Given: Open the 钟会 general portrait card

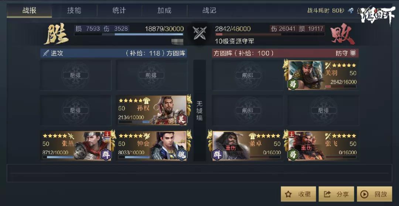Looking at the screenshot, I should pyautogui.click(x=152, y=146).
